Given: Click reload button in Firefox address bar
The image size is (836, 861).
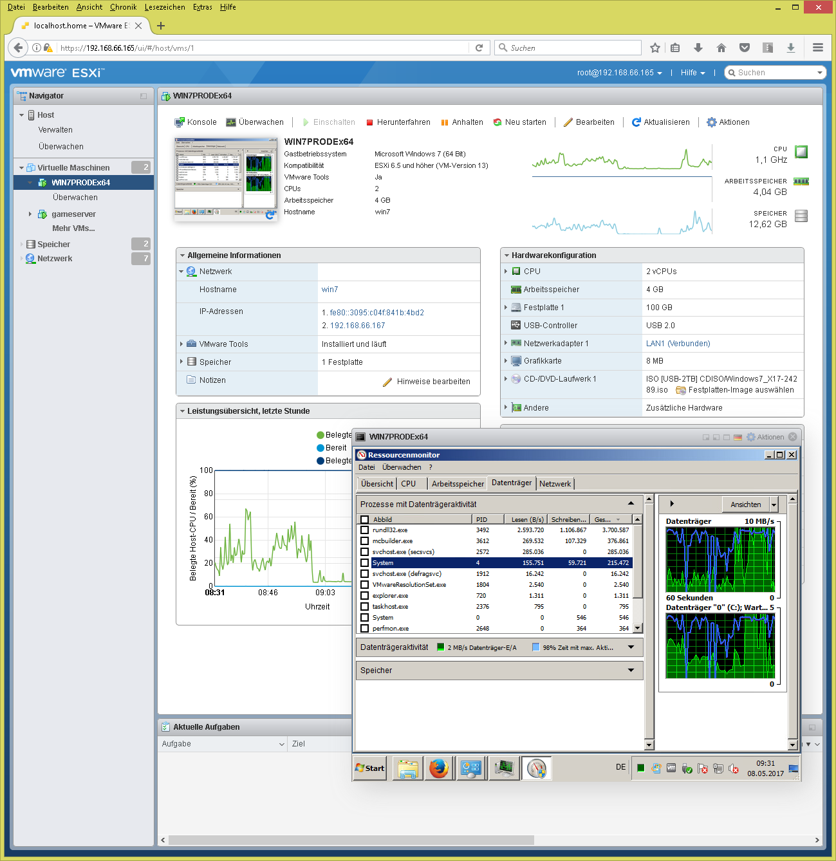Looking at the screenshot, I should (479, 48).
